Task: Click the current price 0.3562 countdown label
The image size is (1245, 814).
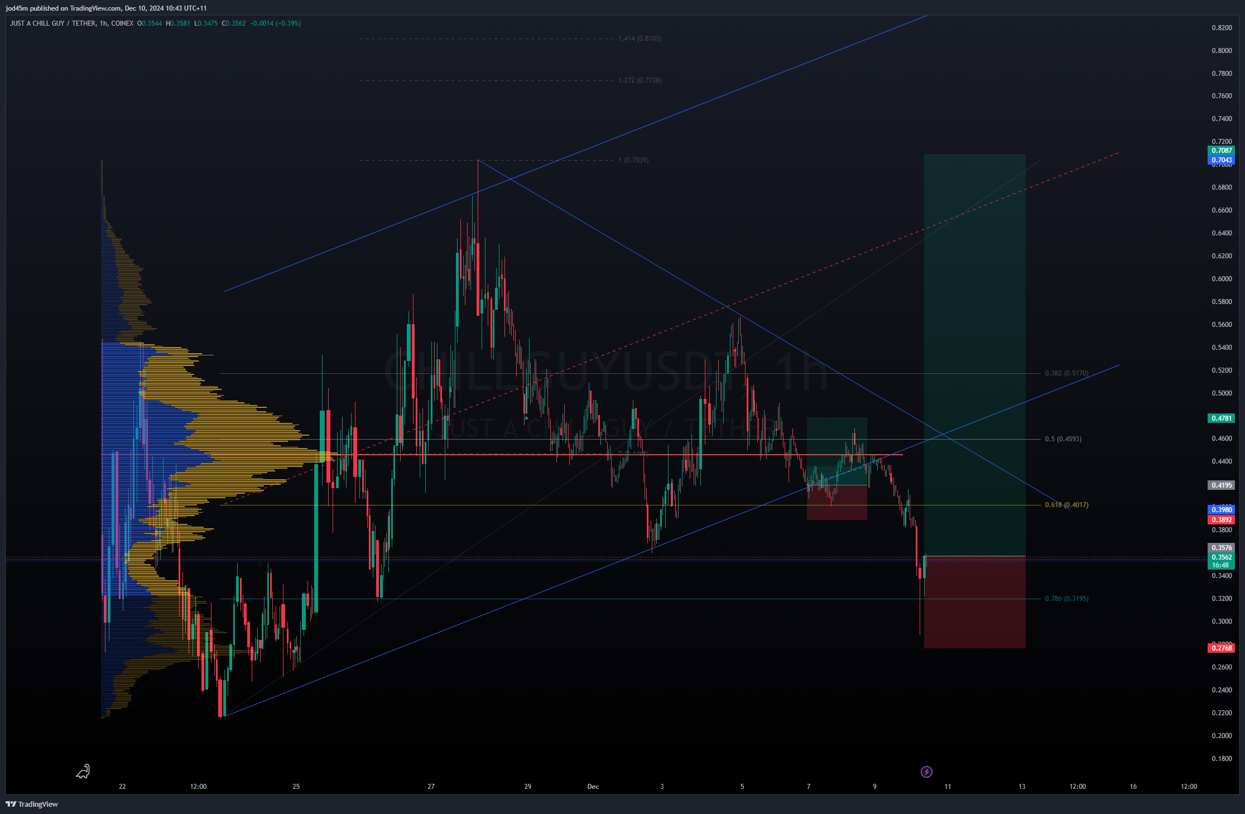Action: 1222,561
